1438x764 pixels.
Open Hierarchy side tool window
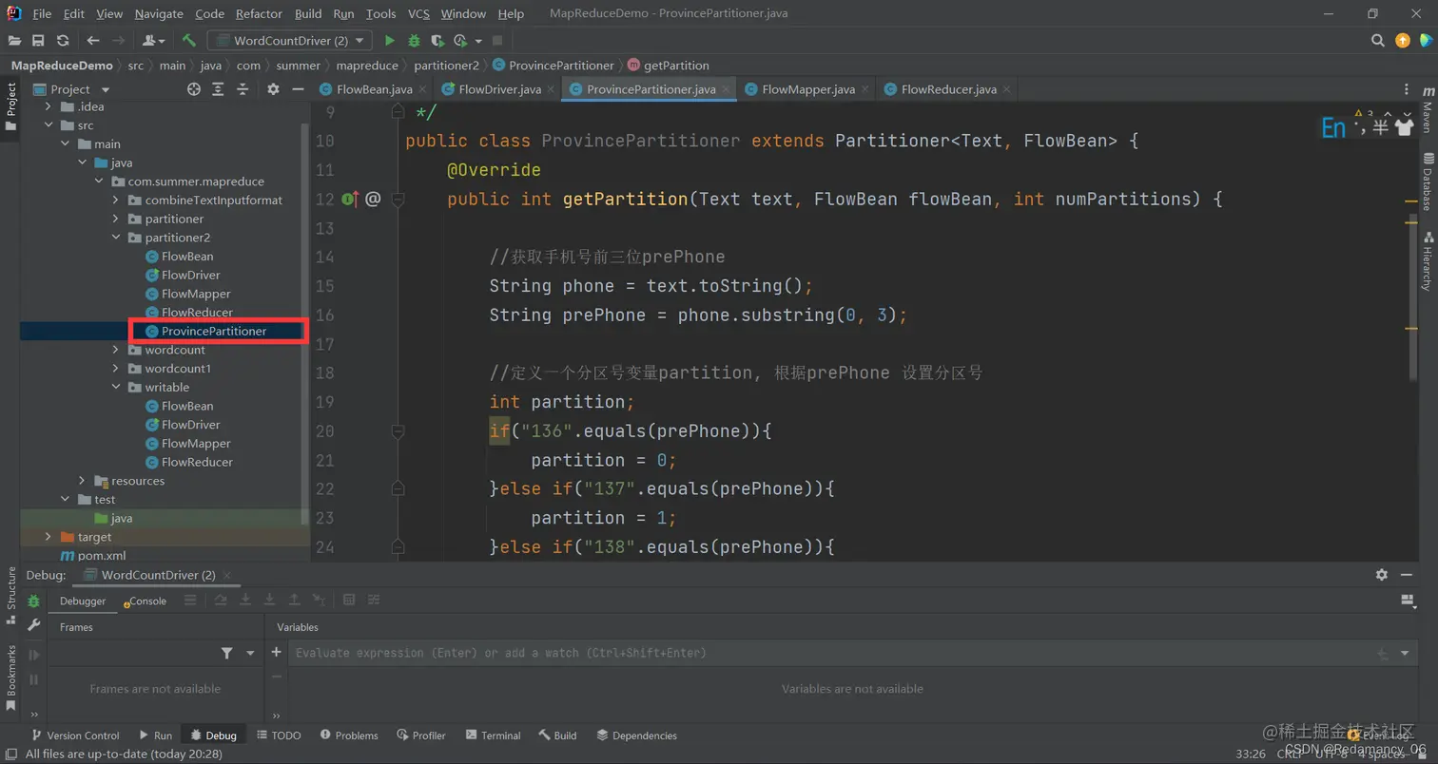click(x=1427, y=260)
